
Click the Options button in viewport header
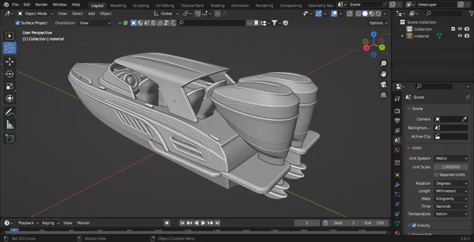pos(378,23)
